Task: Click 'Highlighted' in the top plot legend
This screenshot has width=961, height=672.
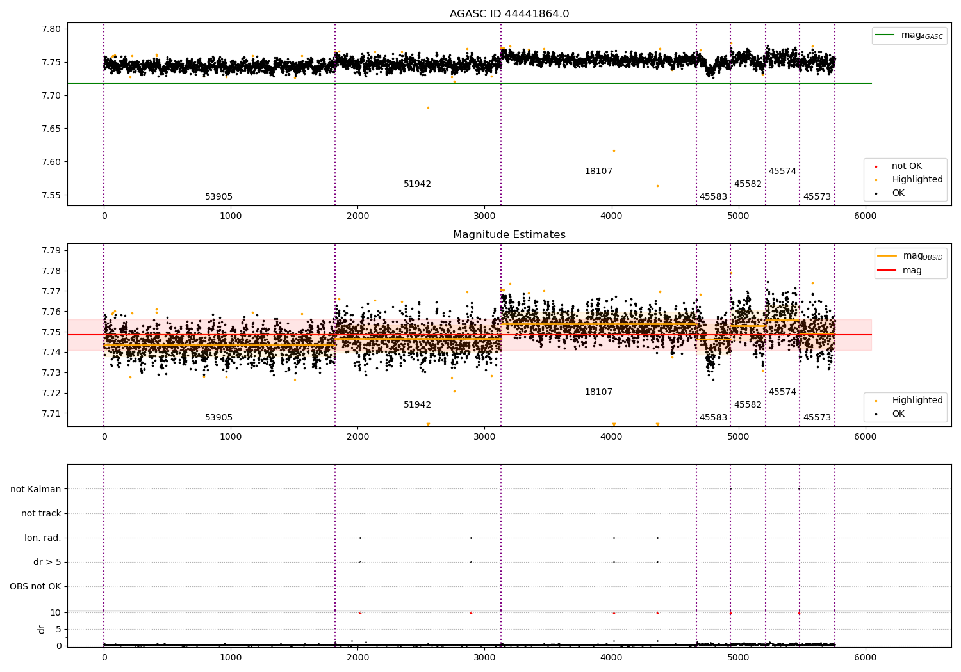Action: 917,180
